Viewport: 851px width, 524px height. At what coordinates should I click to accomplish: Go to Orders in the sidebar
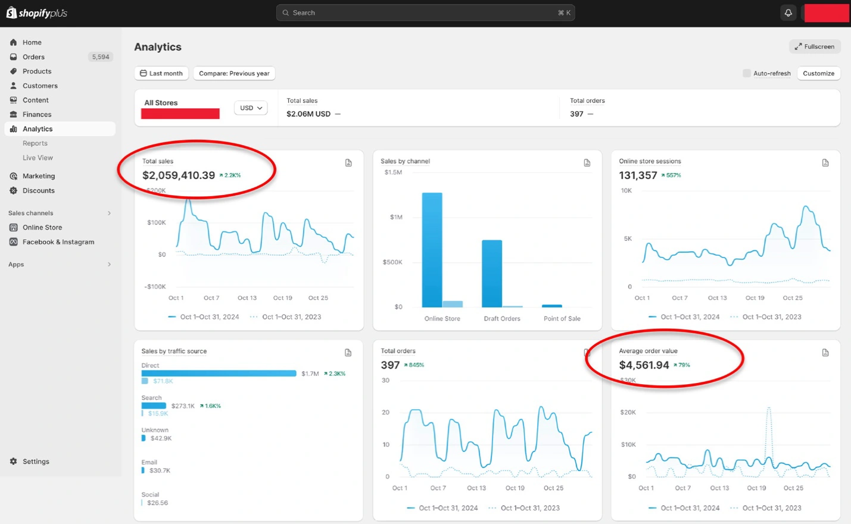pos(33,57)
